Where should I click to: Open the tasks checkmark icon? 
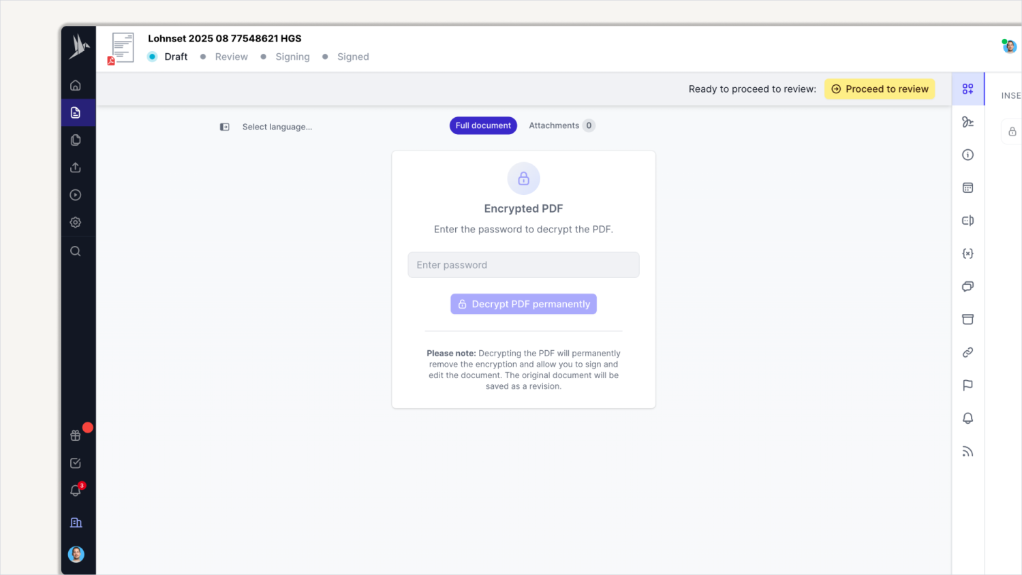pyautogui.click(x=76, y=463)
